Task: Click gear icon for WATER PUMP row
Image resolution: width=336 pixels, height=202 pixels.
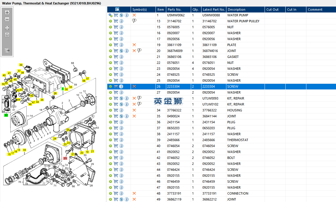Action: 110,15
